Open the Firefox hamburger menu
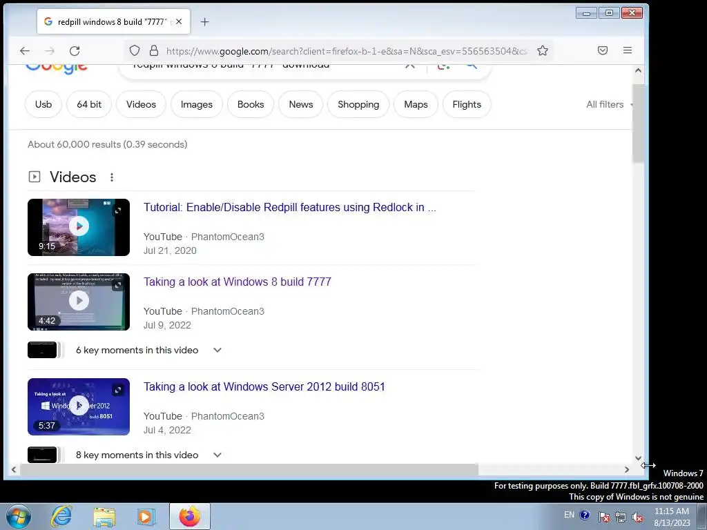Viewport: 707px width, 530px height. coord(627,50)
